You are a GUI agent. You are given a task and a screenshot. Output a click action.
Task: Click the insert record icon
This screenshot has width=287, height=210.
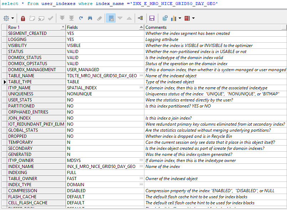coord(32,18)
